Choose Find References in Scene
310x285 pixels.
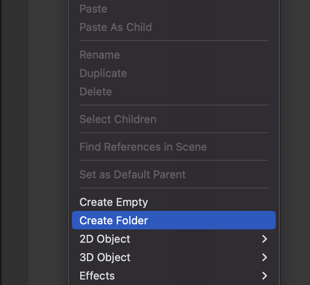click(143, 147)
